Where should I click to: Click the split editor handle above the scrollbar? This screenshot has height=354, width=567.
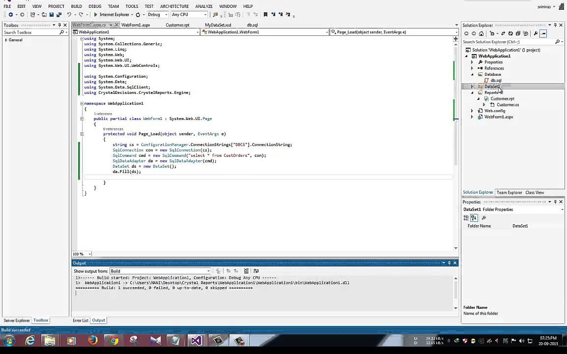[455, 39]
